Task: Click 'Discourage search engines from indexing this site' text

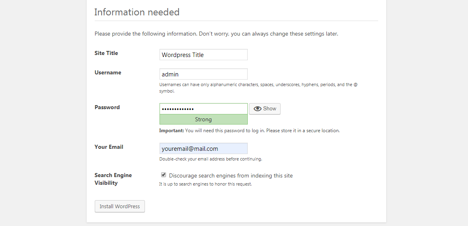Action: [231, 175]
